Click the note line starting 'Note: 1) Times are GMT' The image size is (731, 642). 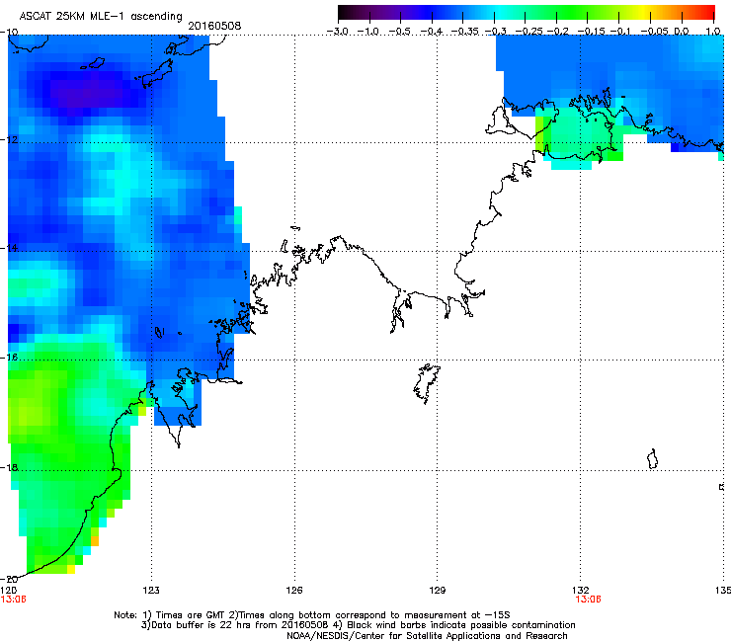tap(312, 615)
